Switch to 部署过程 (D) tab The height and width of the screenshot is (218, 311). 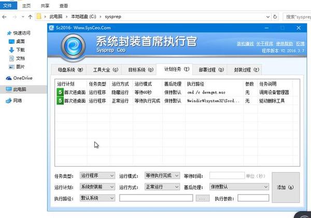209,70
